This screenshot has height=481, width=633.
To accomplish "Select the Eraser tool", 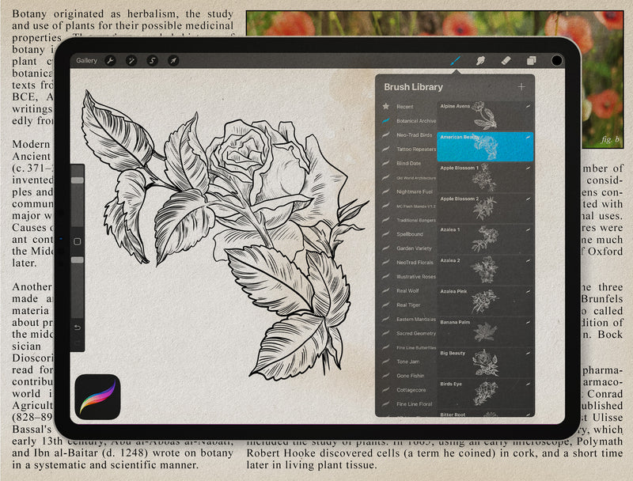I will coord(506,60).
